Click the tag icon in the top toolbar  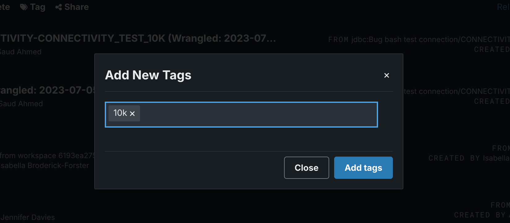(24, 7)
